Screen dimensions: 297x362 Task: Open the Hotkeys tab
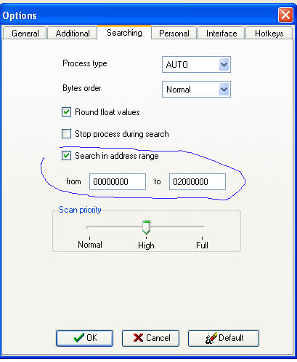point(269,33)
